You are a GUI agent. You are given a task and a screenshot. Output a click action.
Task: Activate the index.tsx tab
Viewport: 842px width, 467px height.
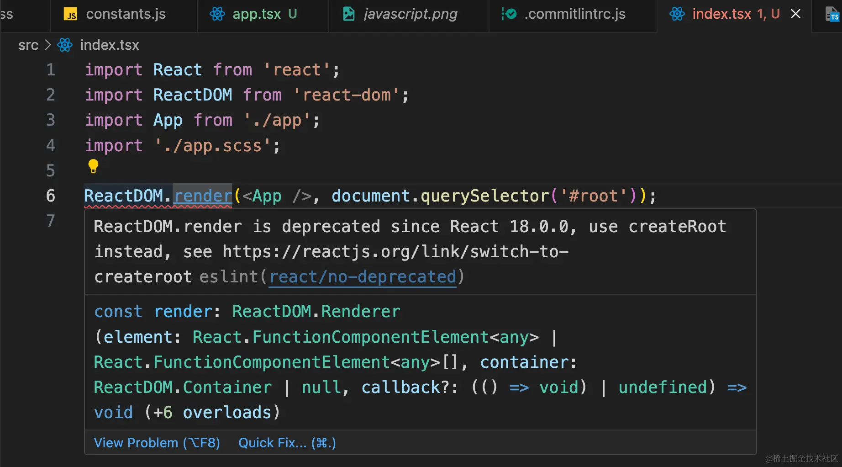pyautogui.click(x=721, y=14)
